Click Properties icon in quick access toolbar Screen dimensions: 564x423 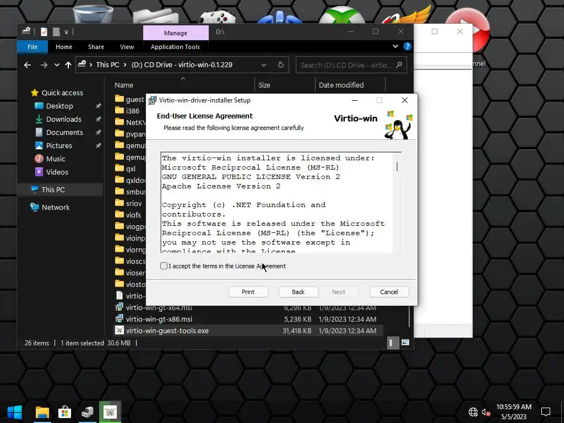pos(44,32)
